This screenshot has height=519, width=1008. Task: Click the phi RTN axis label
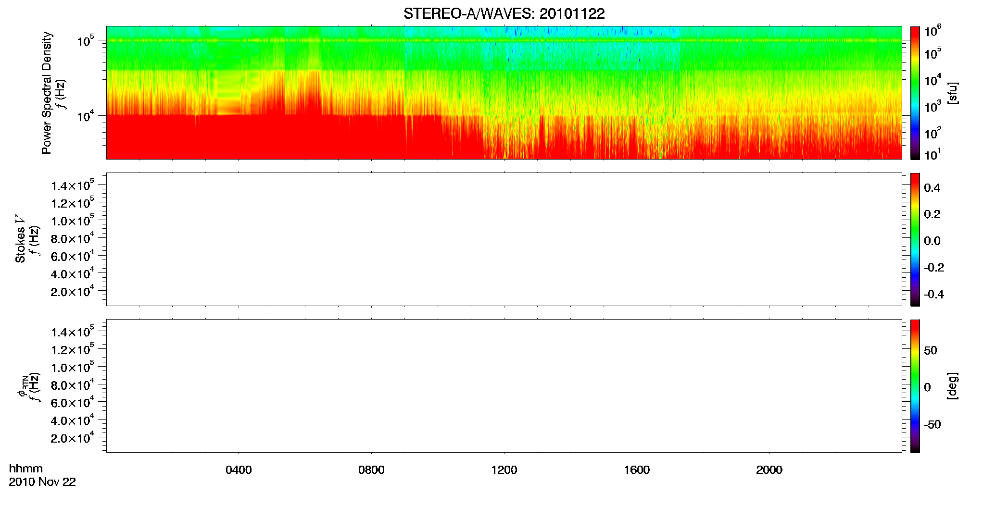pos(23,386)
